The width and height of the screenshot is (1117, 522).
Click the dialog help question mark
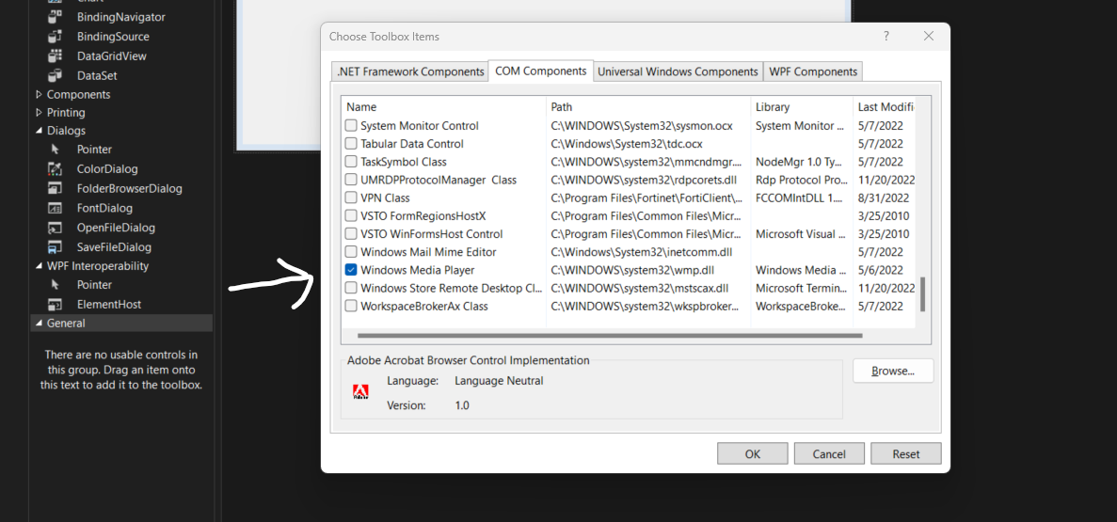(886, 36)
